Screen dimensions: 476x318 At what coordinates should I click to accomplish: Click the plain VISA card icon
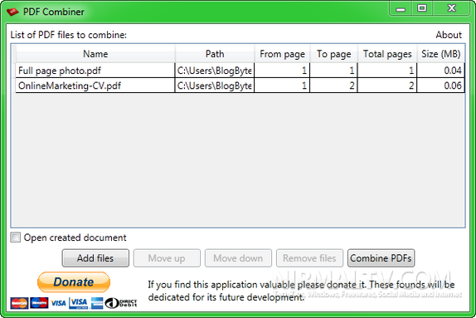[58, 303]
